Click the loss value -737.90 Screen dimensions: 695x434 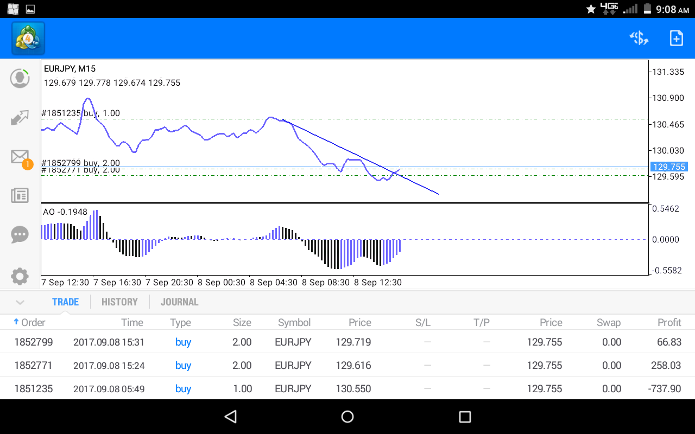pyautogui.click(x=665, y=389)
